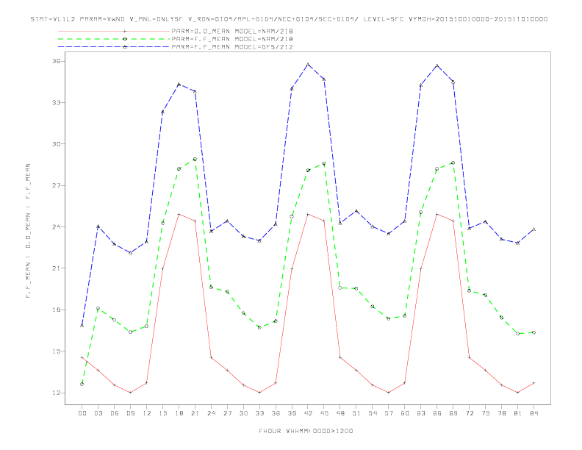Image resolution: width=582 pixels, height=450 pixels.
Task: Click x-axis forecast hour 84
Action: 533,413
